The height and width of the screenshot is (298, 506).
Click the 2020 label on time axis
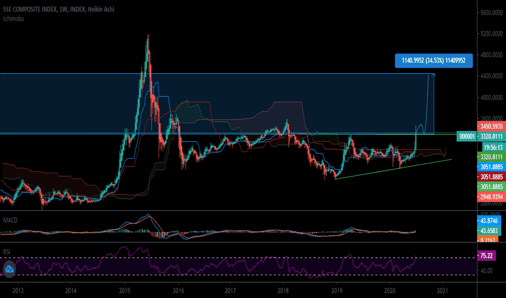coord(390,291)
